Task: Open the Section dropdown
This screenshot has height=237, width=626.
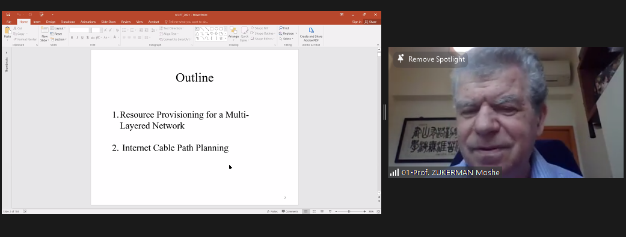Action: (58, 40)
